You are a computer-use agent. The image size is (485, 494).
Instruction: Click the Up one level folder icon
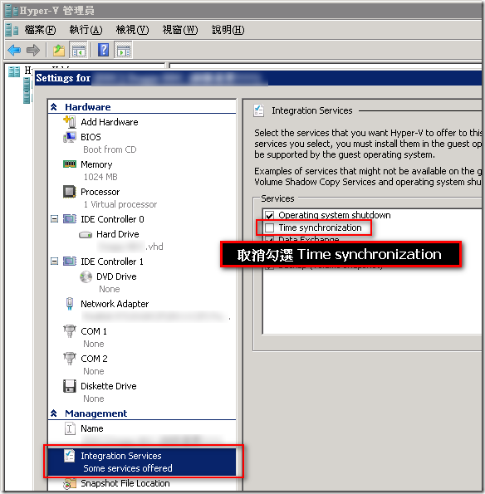point(59,50)
